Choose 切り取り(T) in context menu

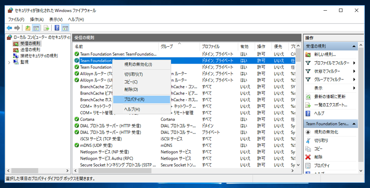point(142,74)
